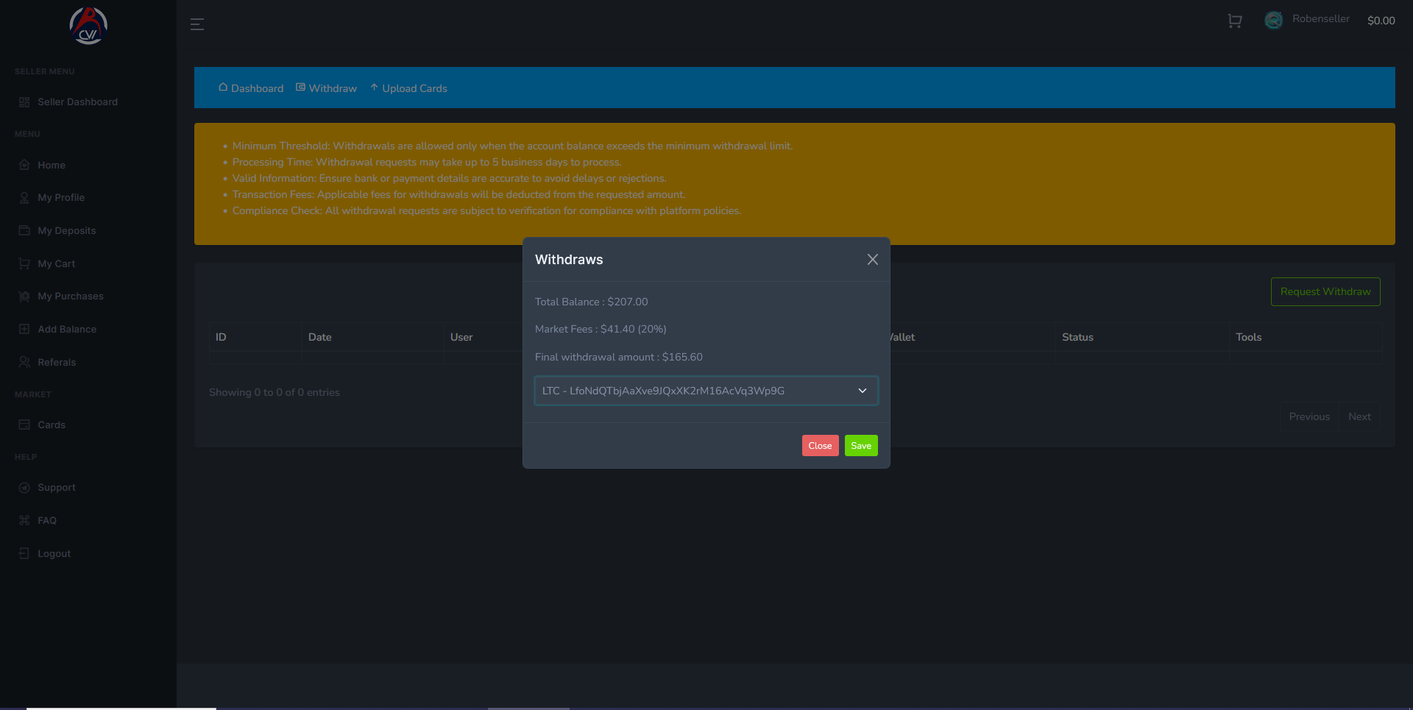1413x710 pixels.
Task: Click the Add Balance plus icon
Action: pos(24,329)
